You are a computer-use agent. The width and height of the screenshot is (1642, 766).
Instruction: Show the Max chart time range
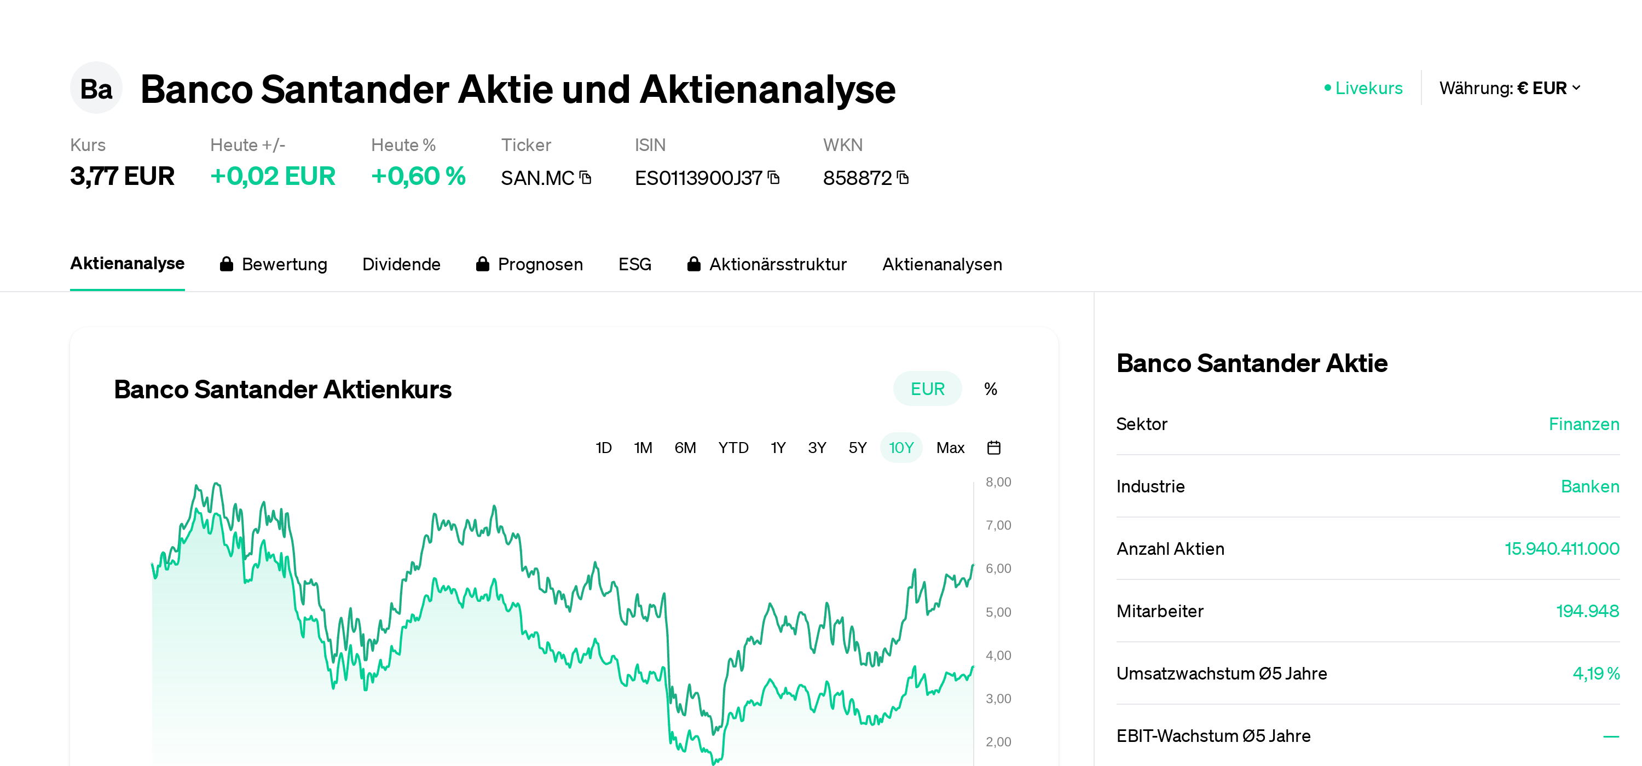[950, 448]
